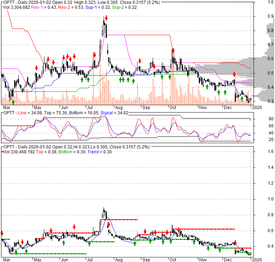Click green buy arrow at March low, top chart
The height and width of the screenshot is (262, 275).
(13, 102)
